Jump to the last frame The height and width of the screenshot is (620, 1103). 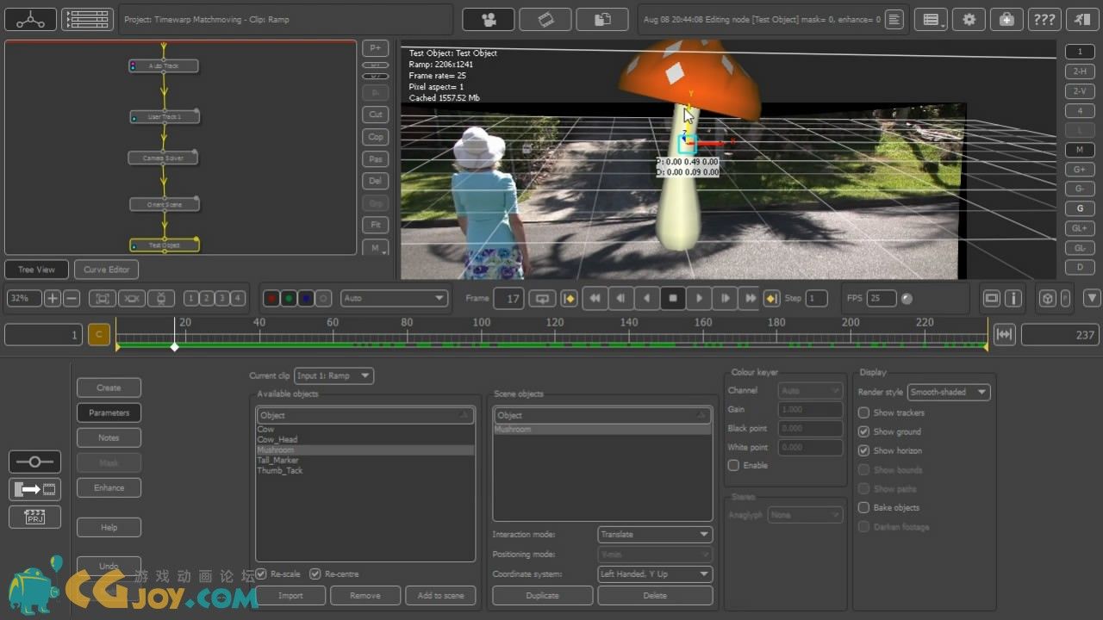click(x=751, y=298)
